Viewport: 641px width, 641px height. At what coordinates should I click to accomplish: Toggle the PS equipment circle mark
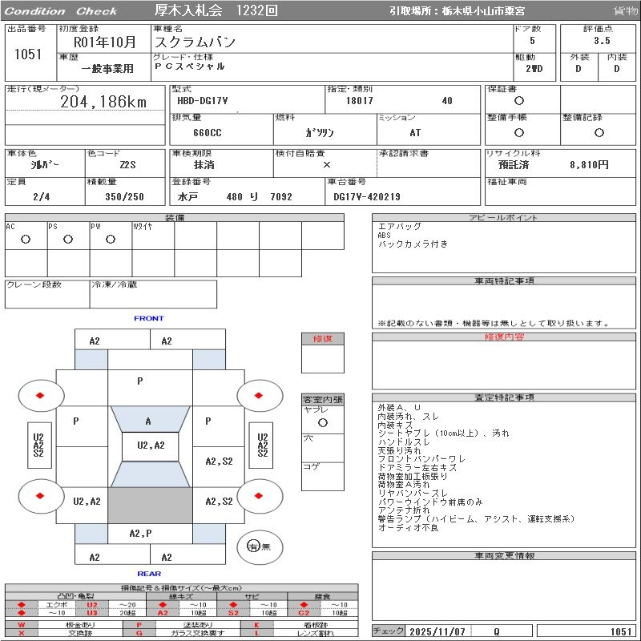pyautogui.click(x=67, y=239)
